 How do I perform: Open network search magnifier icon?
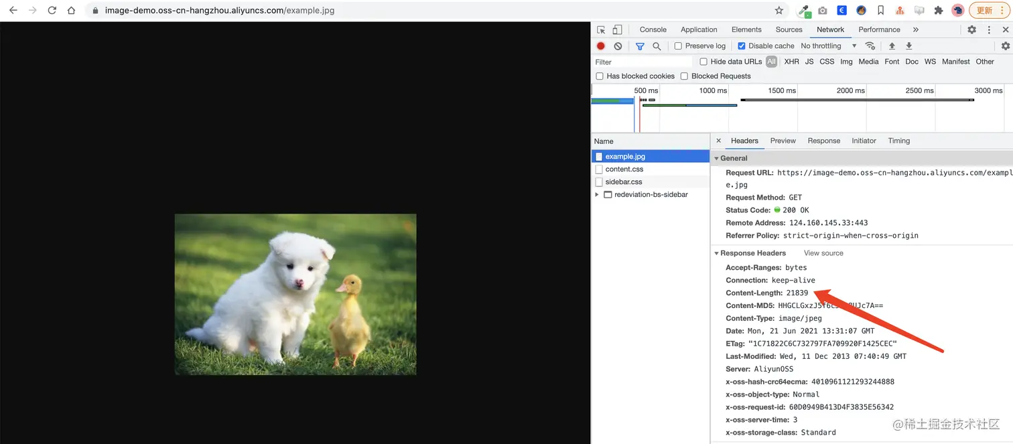(x=657, y=46)
